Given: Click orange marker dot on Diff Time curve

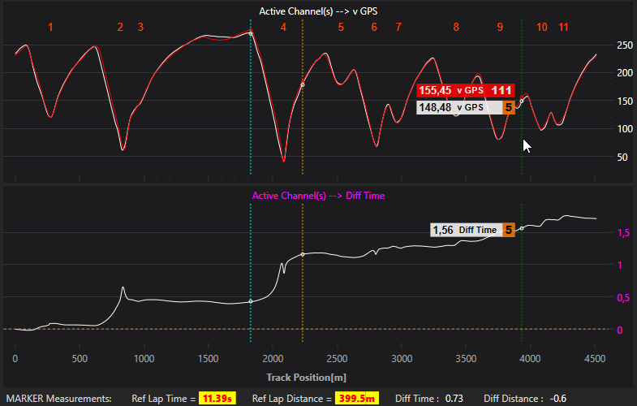Looking at the screenshot, I should point(303,254).
